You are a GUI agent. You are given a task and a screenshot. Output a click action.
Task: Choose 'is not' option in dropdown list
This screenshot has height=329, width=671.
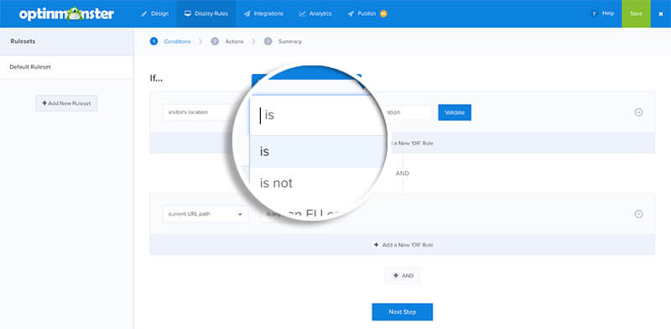[316, 183]
